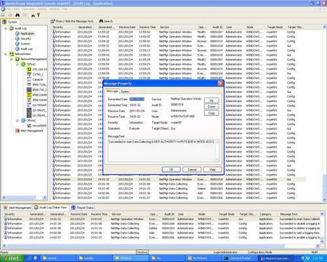Click Cancel in Message Property dialog
327x262 pixels.
pyautogui.click(x=192, y=170)
